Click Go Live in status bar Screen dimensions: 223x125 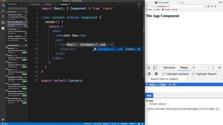pyautogui.click(x=87, y=124)
